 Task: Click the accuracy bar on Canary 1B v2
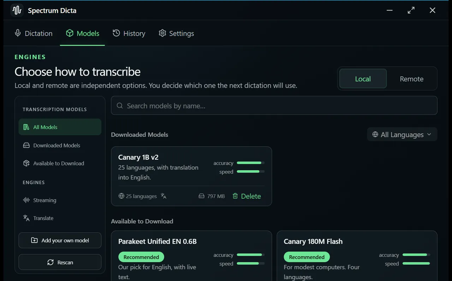point(251,163)
